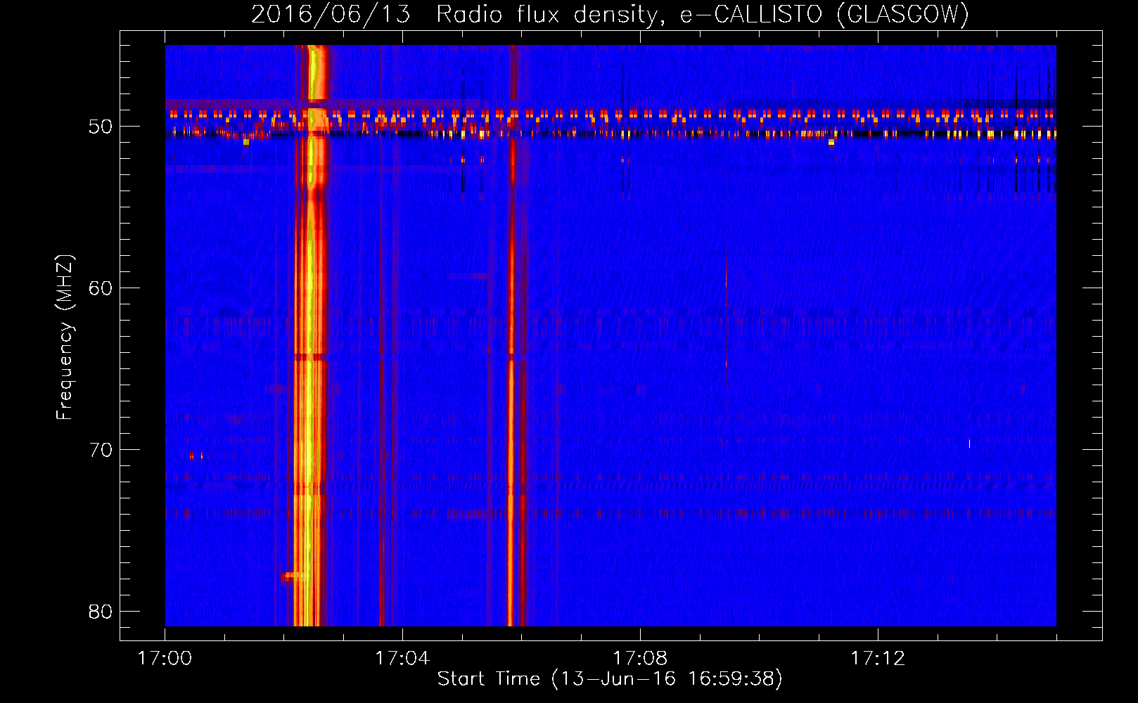The width and height of the screenshot is (1138, 703).
Task: Select the Frequency (MHZ) axis label
Action: tap(65, 337)
